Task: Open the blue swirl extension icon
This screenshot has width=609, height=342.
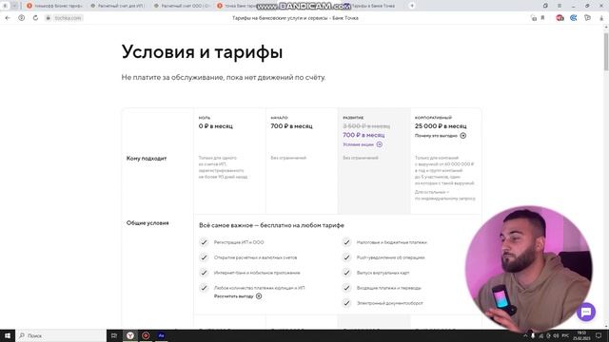Action: click(x=574, y=18)
